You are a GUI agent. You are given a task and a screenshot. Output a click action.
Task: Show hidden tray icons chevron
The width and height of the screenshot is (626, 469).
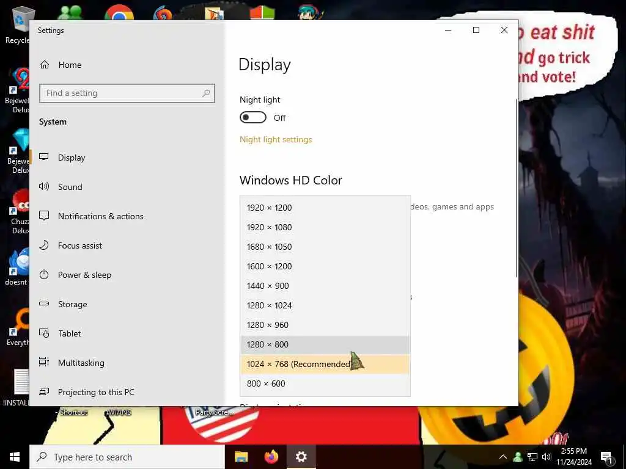(x=503, y=457)
